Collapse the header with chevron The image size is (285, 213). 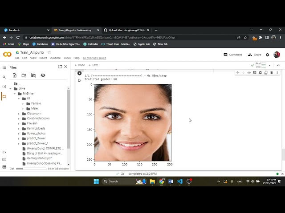(x=278, y=65)
